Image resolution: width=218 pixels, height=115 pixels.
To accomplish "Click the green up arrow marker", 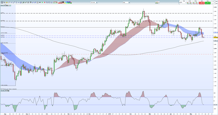I will tap(42, 2).
